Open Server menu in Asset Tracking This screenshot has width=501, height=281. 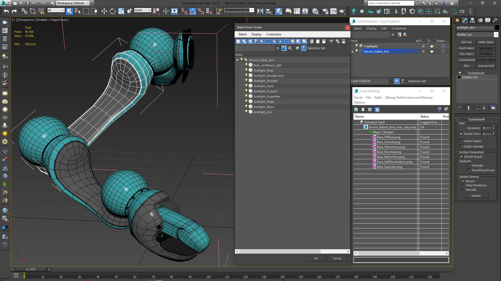tap(358, 98)
